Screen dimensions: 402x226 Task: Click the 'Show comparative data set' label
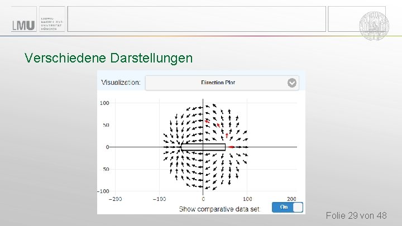[219, 209]
